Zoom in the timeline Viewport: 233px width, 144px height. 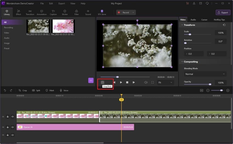pos(228,90)
